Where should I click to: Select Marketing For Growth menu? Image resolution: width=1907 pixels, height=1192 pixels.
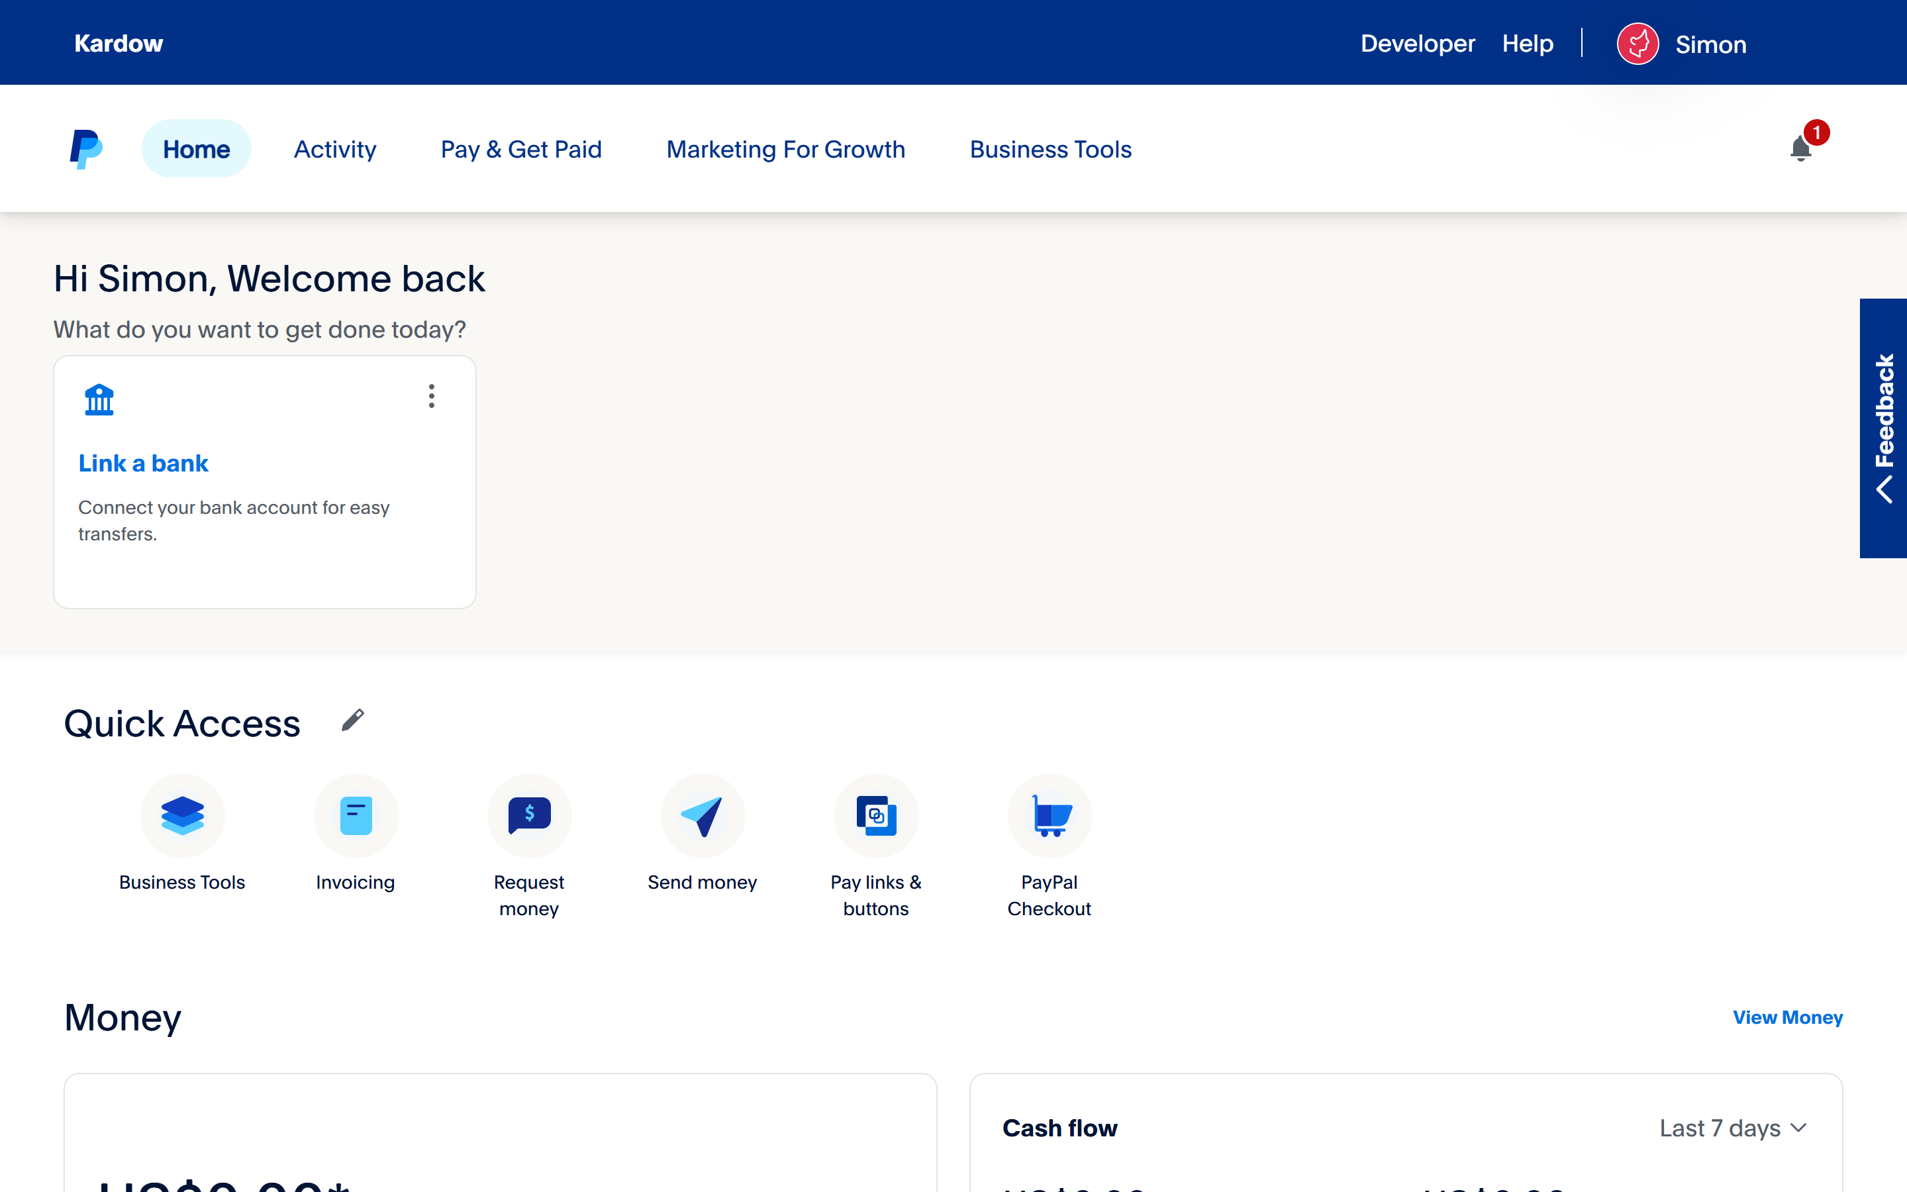tap(786, 149)
